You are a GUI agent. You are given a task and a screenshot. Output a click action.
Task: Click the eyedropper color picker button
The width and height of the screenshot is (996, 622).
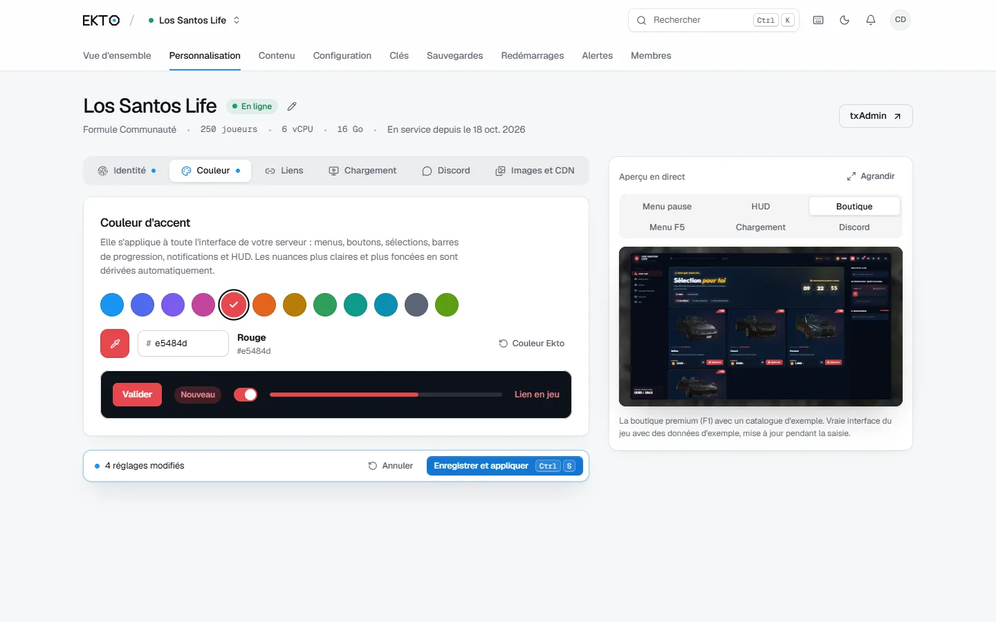tap(115, 343)
